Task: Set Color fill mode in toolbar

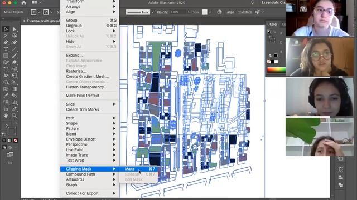Action: [x=4, y=141]
